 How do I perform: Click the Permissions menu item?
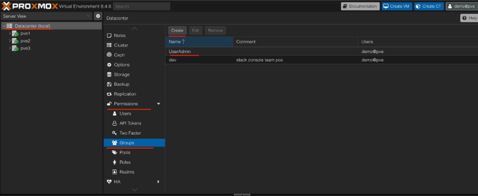tap(134, 104)
